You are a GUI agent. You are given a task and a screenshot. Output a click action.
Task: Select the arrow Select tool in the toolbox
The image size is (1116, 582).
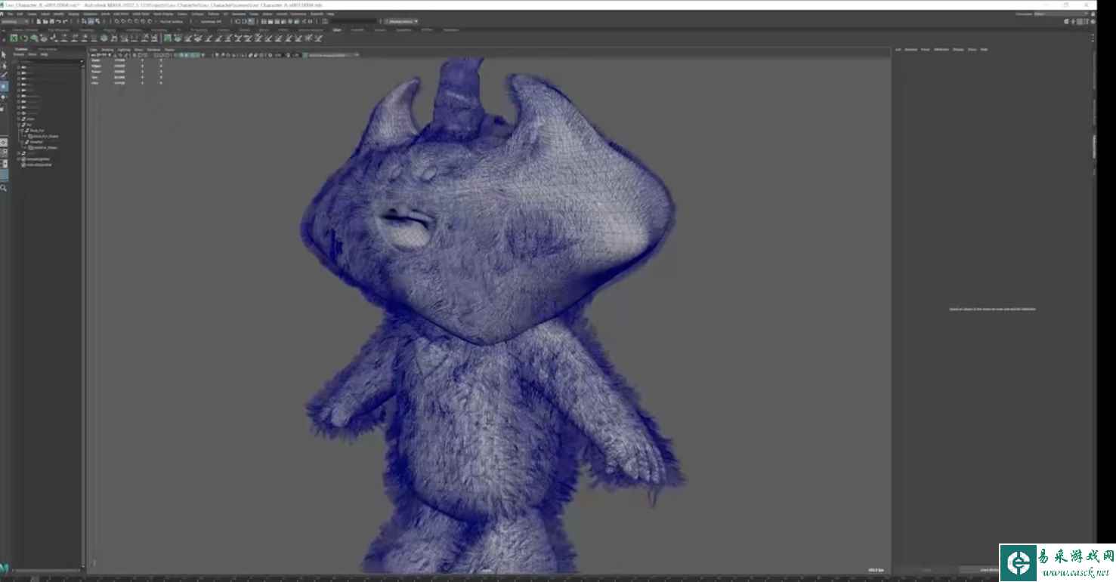[4, 55]
